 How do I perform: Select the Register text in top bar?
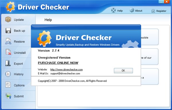(161, 11)
